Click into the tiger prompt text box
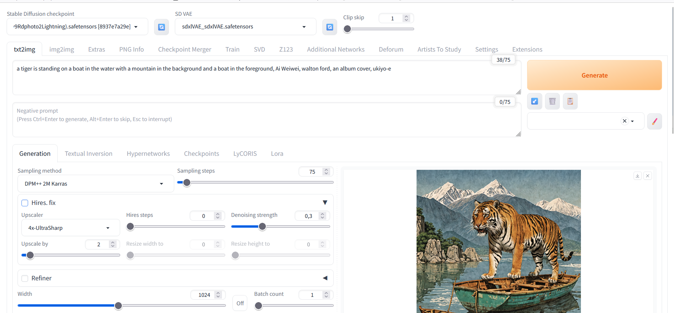This screenshot has width=674, height=313. click(267, 78)
